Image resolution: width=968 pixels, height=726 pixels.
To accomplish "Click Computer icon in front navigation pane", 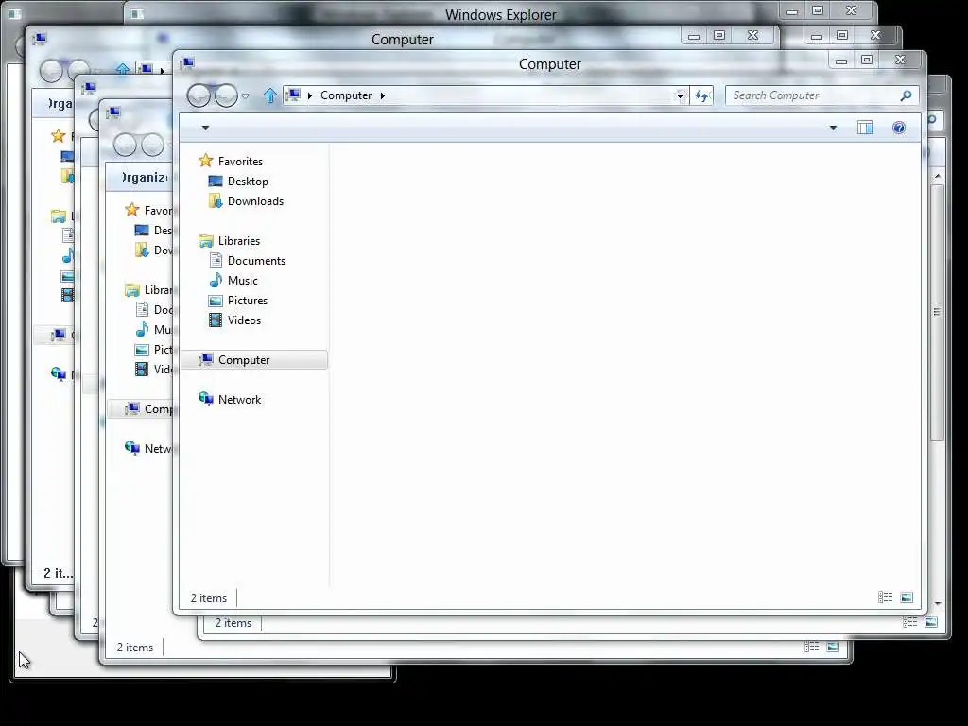I will pos(205,360).
